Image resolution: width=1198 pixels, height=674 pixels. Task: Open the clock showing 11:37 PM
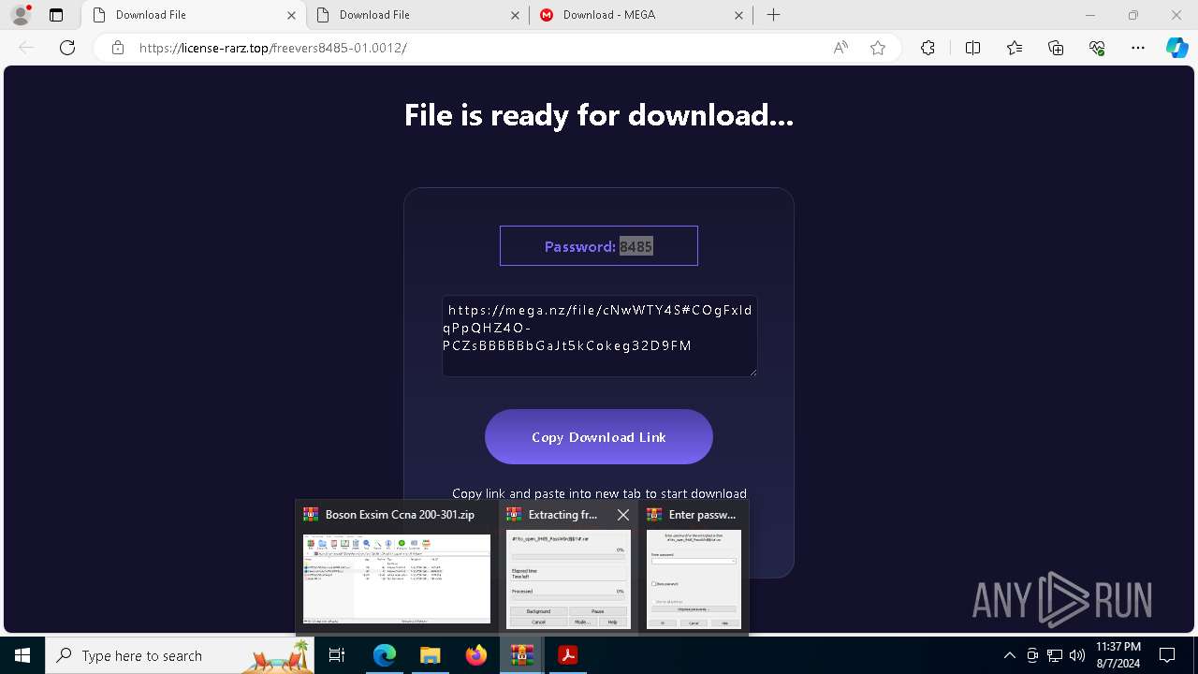pyautogui.click(x=1118, y=655)
